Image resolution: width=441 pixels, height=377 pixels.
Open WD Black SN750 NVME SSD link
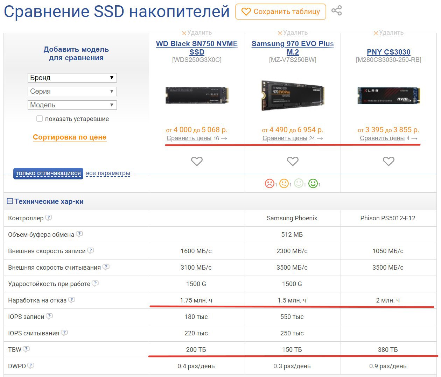point(197,48)
